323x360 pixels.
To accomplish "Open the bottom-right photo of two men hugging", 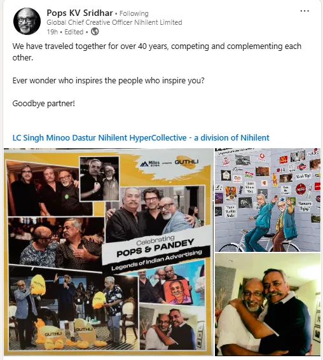I will click(x=268, y=305).
